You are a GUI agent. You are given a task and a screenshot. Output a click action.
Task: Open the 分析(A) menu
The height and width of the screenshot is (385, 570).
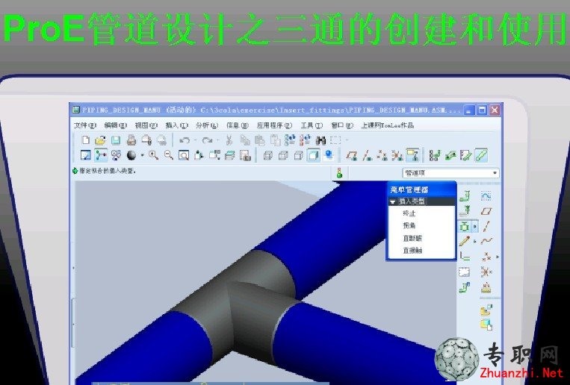tap(207, 125)
